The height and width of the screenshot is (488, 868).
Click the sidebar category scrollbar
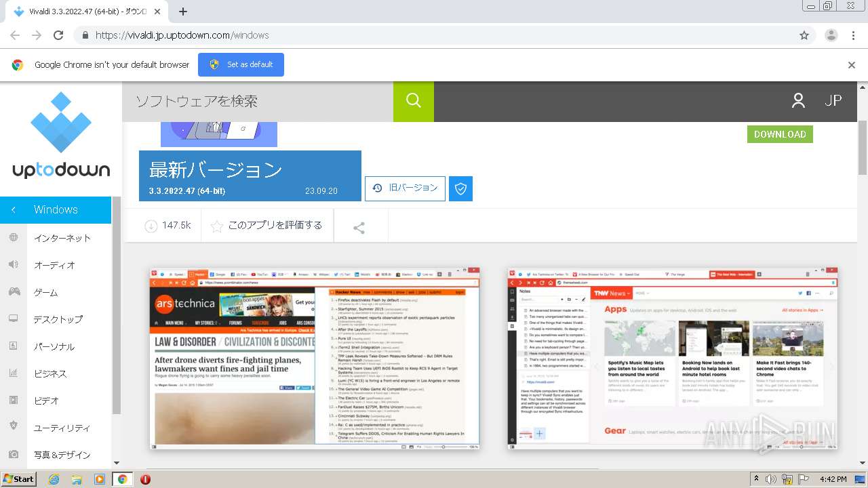pyautogui.click(x=116, y=305)
